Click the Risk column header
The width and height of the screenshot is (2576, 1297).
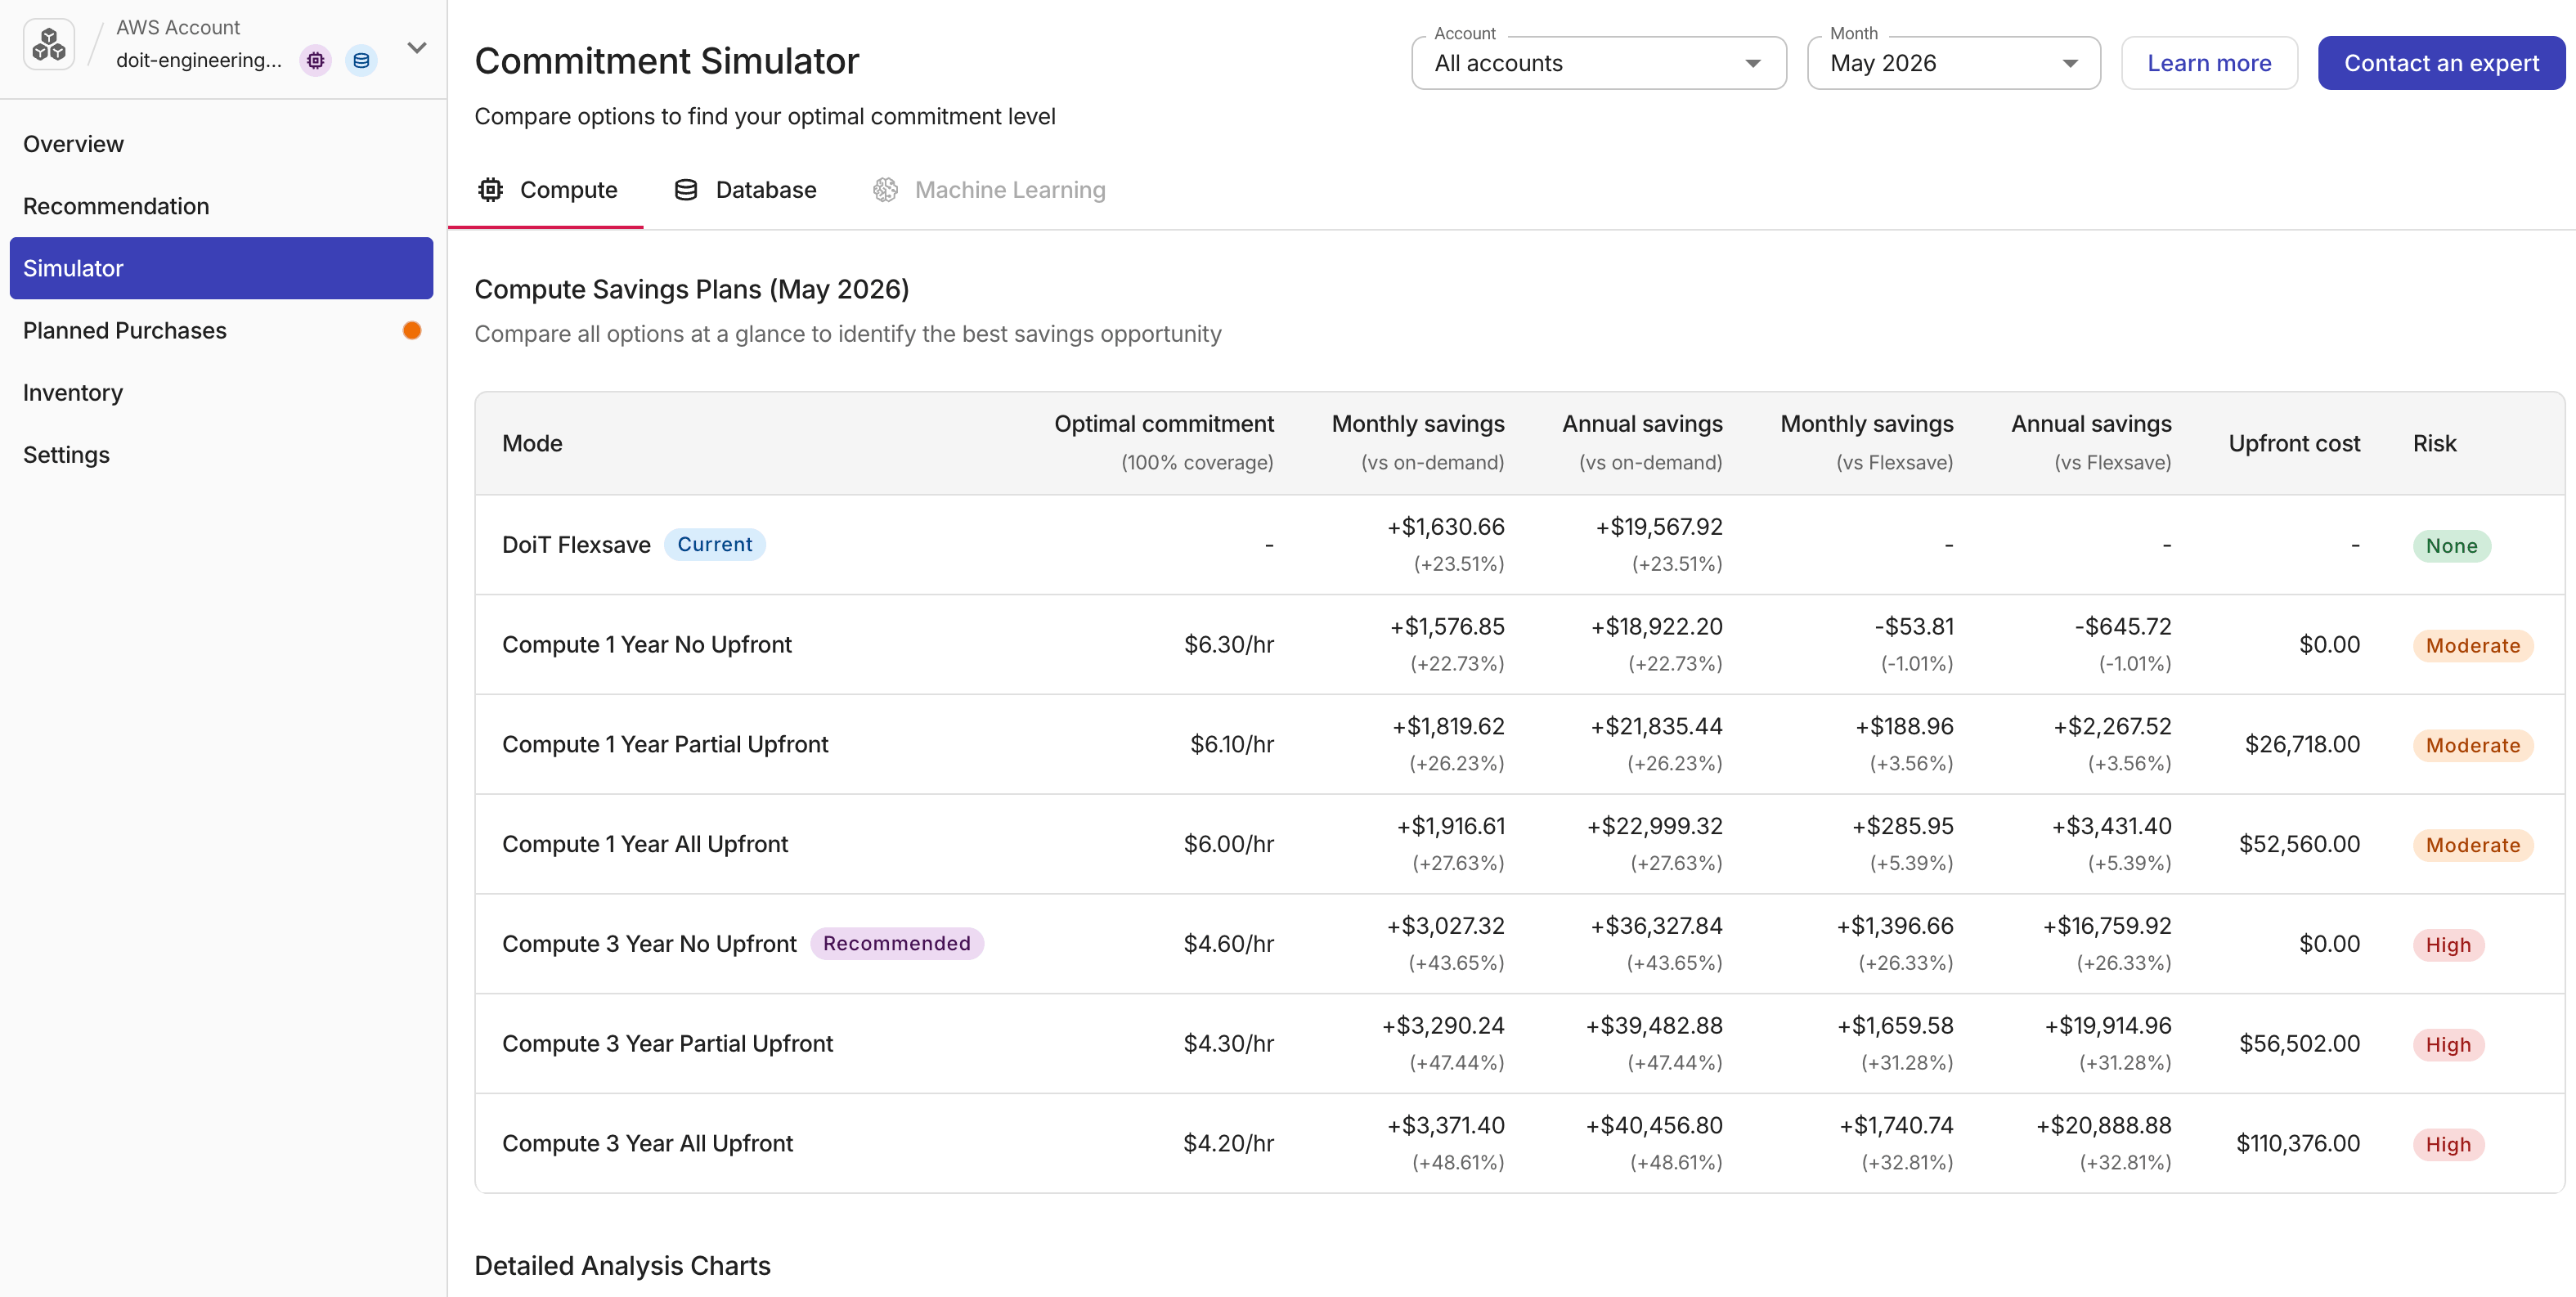coord(2434,444)
